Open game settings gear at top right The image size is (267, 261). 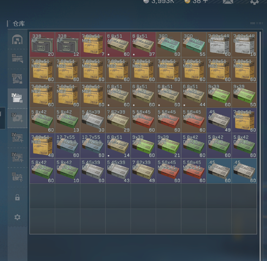pos(254,2)
